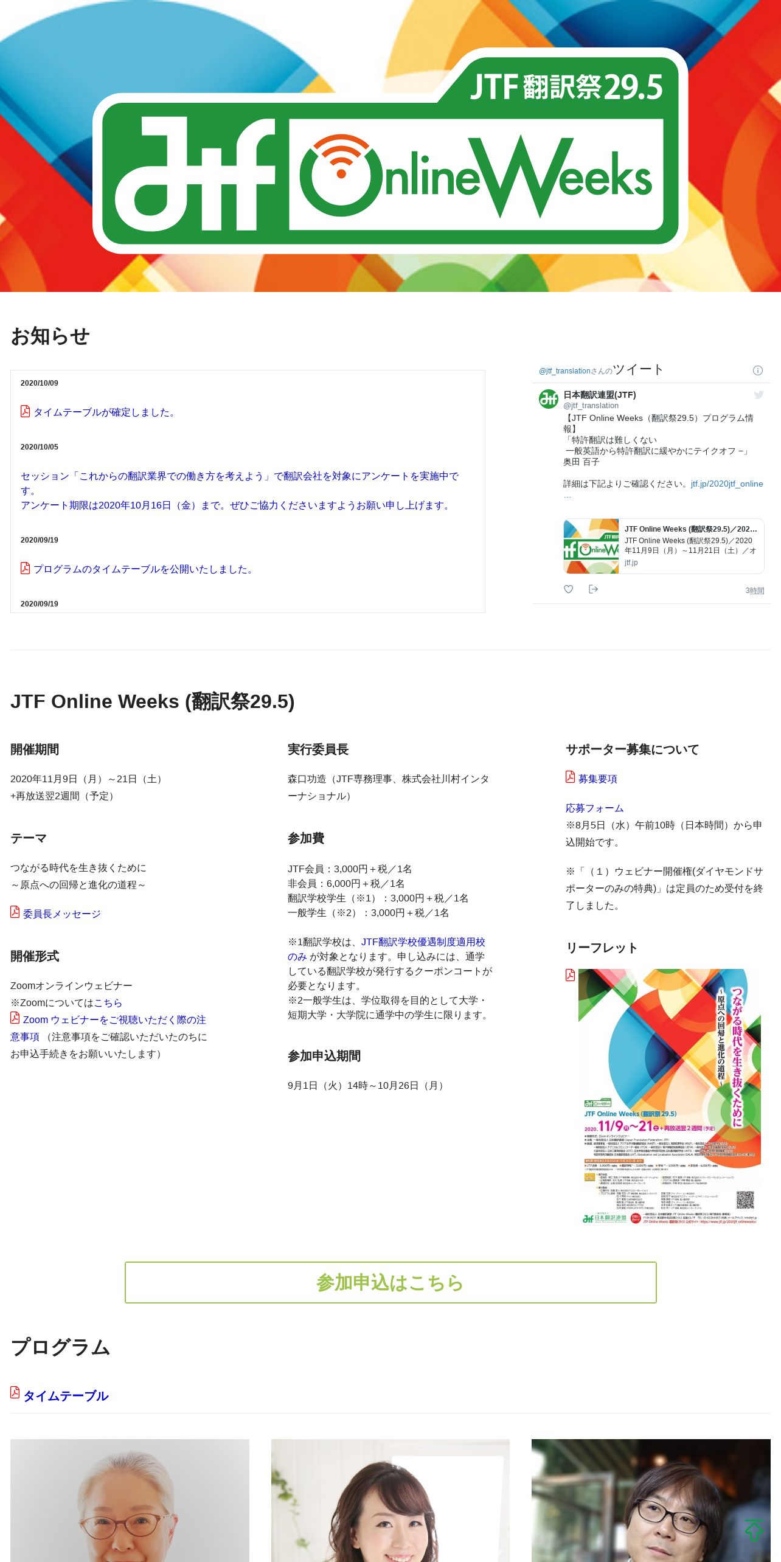Image resolution: width=781 pixels, height=1562 pixels.
Task: Open the 募集要項 link
Action: click(x=597, y=779)
